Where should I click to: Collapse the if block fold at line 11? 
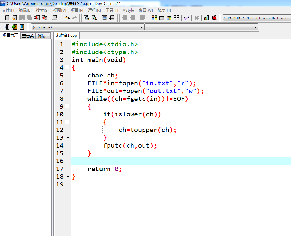[x=67, y=122]
